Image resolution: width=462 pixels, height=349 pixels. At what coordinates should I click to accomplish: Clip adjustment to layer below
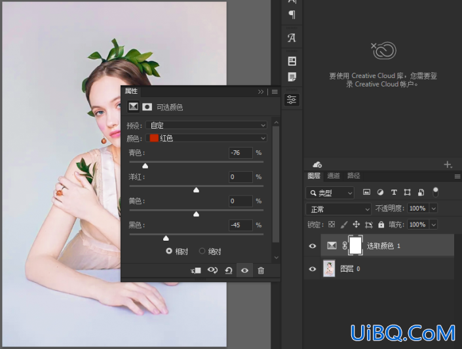tap(196, 270)
